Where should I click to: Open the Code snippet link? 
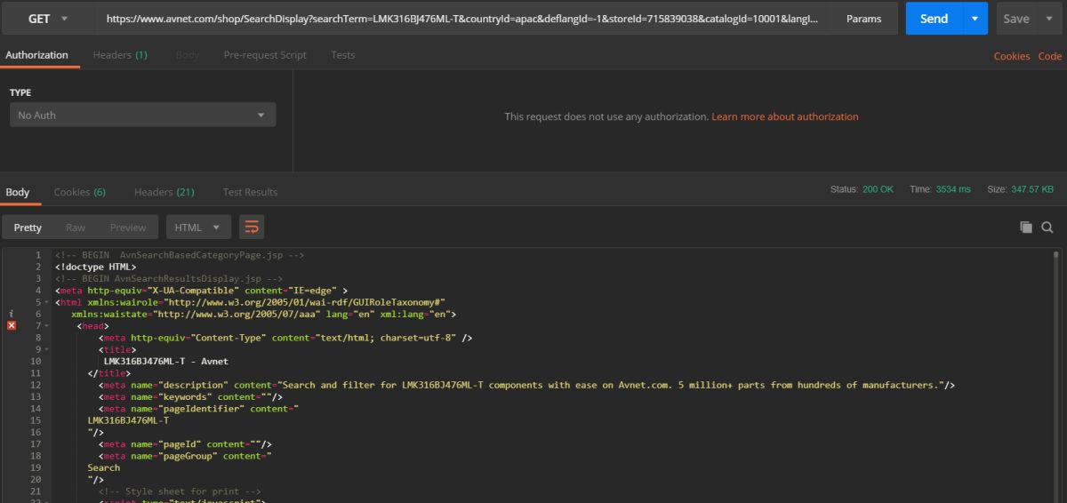click(x=1050, y=56)
